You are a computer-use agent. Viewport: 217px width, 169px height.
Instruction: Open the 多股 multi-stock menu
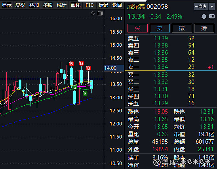(48, 5)
